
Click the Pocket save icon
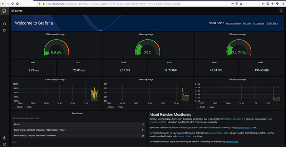pos(237,4)
